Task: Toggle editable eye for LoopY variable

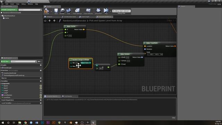Action: (41, 93)
